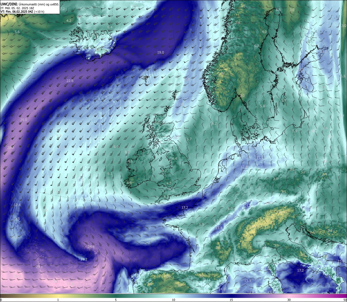The height and width of the screenshot is (302, 347).
Task: Click the 4.0 value over northern Scandinavia
Action: pos(264,32)
